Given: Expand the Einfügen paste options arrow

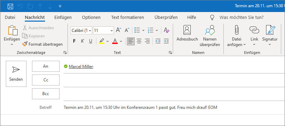Looking at the screenshot, I should tap(12, 44).
